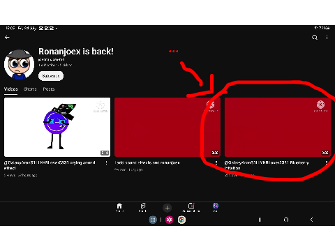Screen dimensions: 335x251
Task: Open options for the sound effects and ronanjoex video
Action: [216, 163]
